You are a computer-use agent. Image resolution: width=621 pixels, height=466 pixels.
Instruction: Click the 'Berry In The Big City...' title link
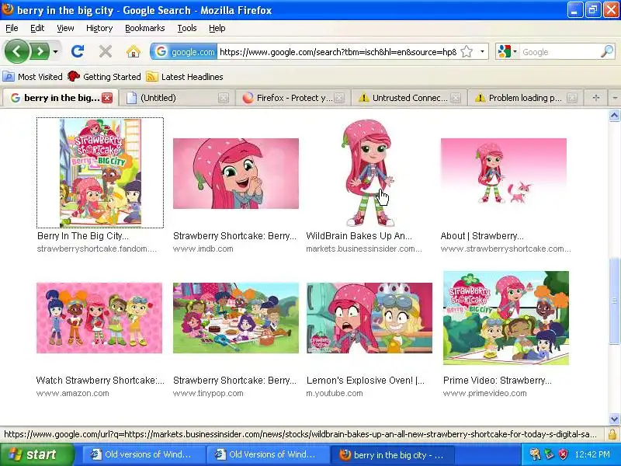click(x=83, y=236)
